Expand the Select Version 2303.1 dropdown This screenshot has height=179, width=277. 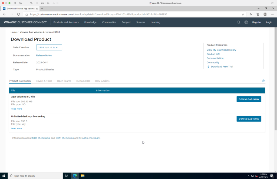tap(49, 48)
